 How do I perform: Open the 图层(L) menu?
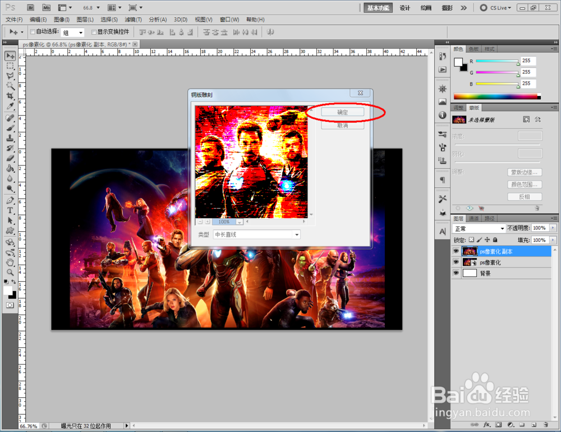click(x=85, y=19)
